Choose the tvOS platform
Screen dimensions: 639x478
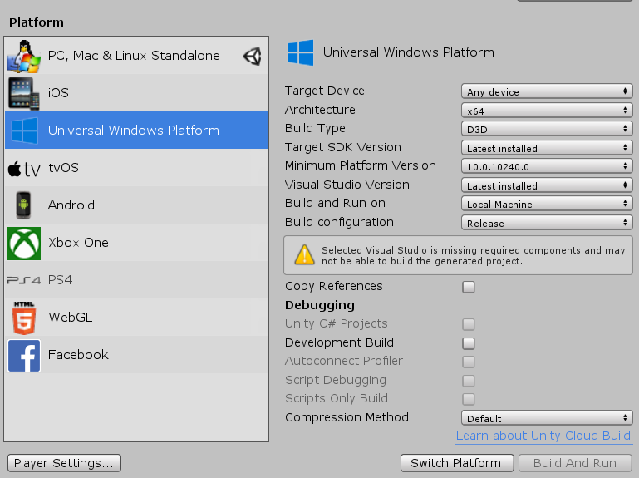click(137, 168)
